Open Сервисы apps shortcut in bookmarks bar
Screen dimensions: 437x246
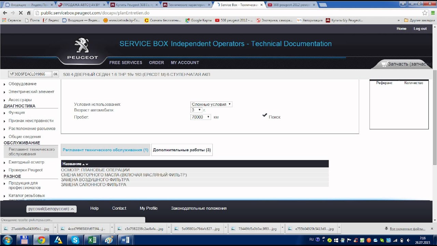12,20
